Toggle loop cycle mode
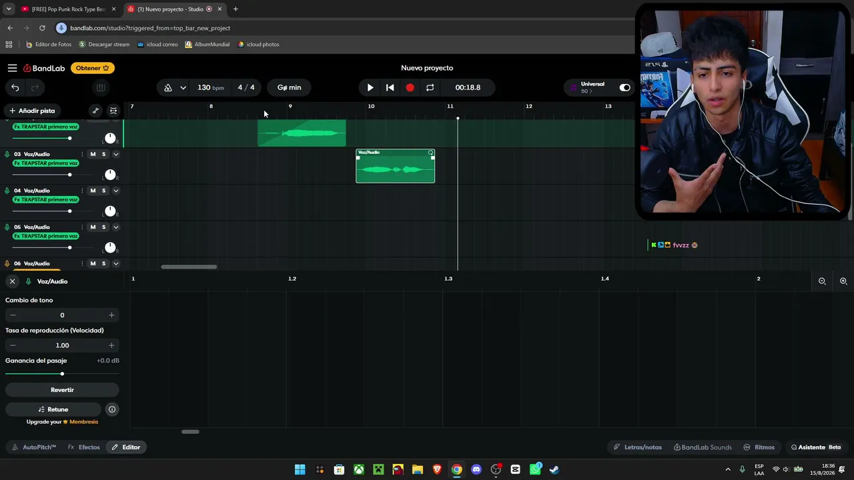 (430, 87)
